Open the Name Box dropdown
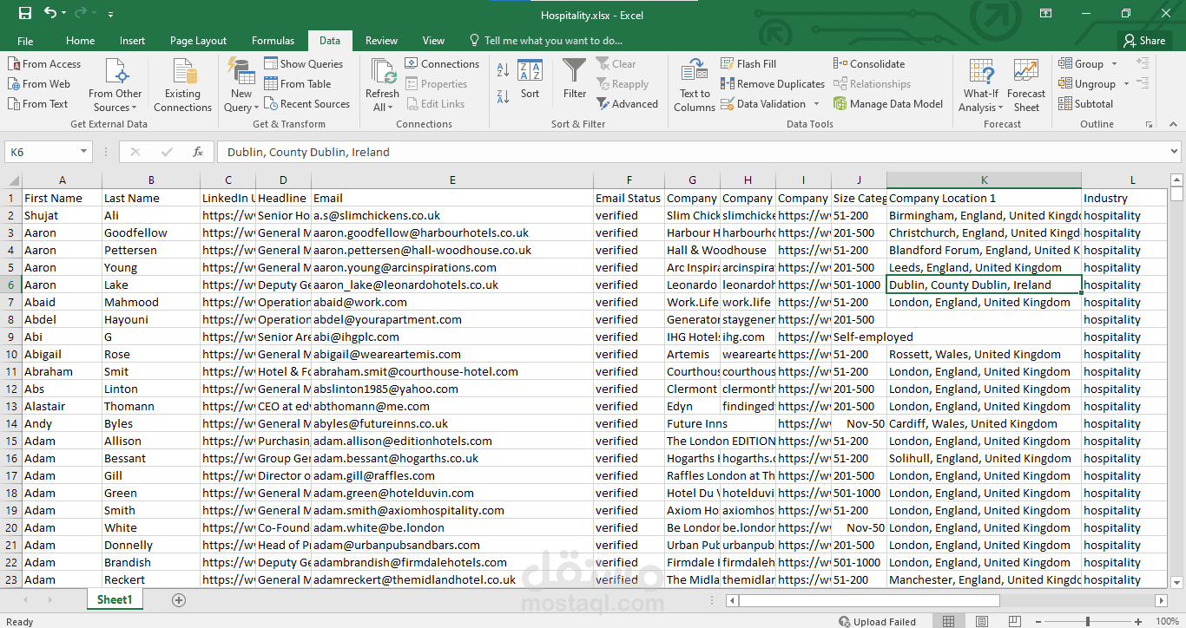Viewport: 1186px width, 628px height. coord(83,152)
